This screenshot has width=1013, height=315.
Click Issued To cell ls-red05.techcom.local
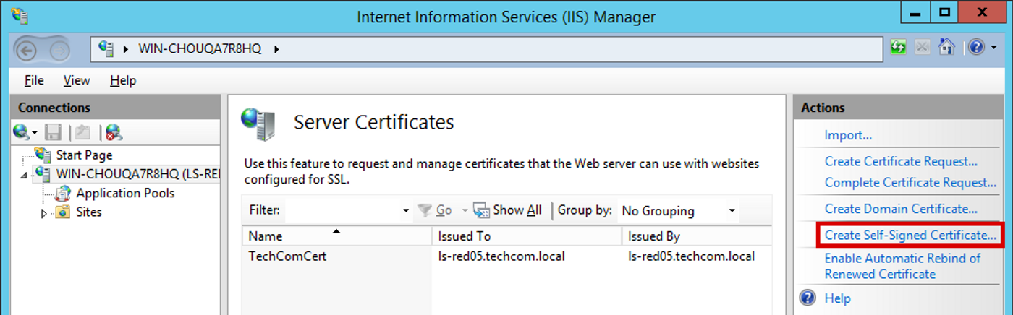click(x=501, y=256)
